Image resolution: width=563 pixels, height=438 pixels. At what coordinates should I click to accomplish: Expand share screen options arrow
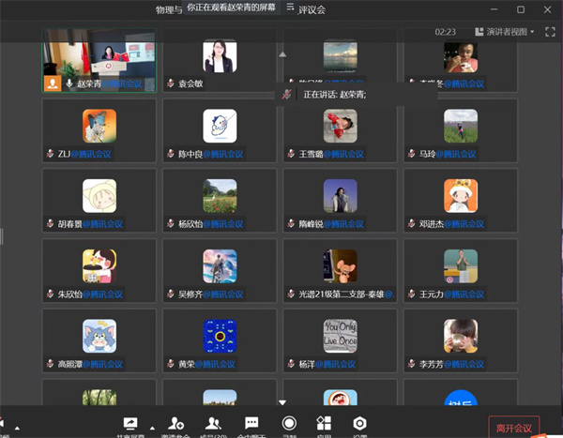pyautogui.click(x=152, y=425)
